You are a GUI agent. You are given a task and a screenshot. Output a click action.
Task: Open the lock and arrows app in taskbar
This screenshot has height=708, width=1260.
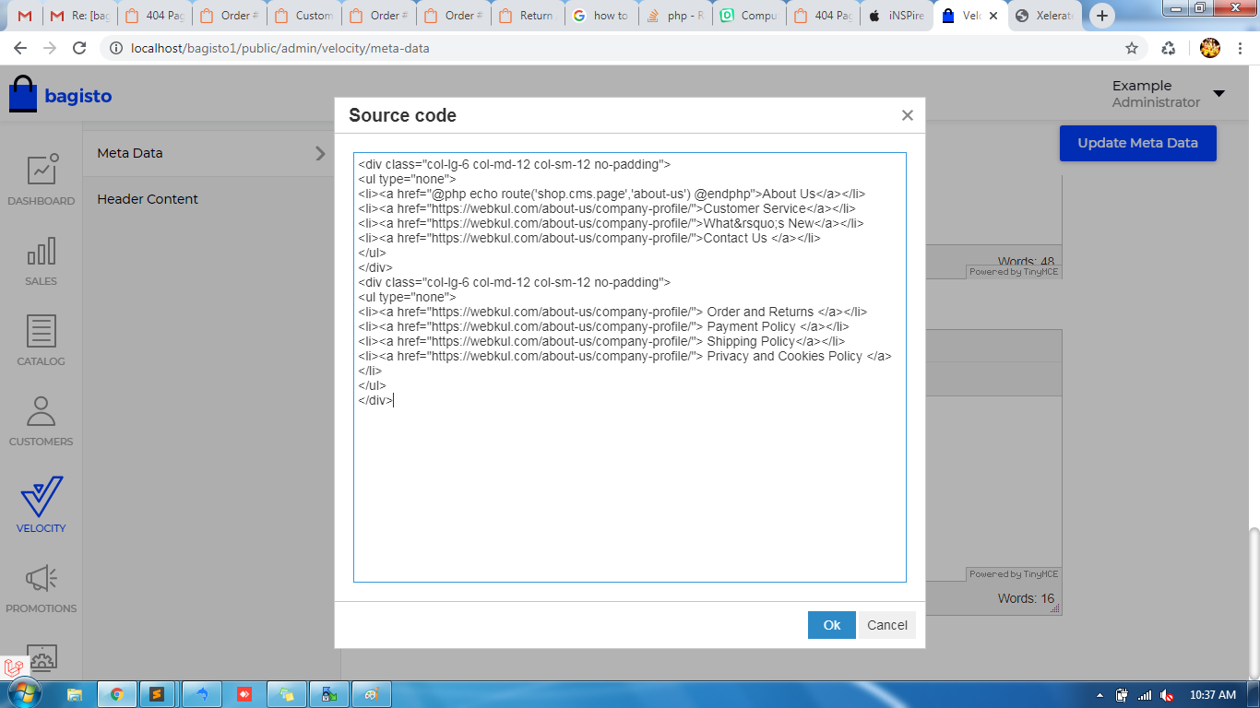point(328,694)
